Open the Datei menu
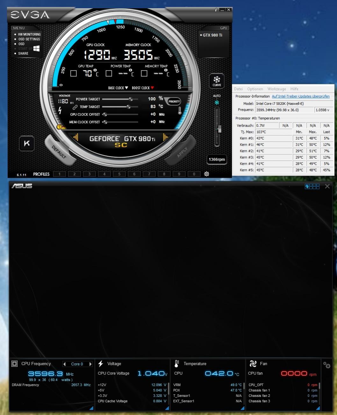This screenshot has height=415, width=337. click(x=238, y=89)
